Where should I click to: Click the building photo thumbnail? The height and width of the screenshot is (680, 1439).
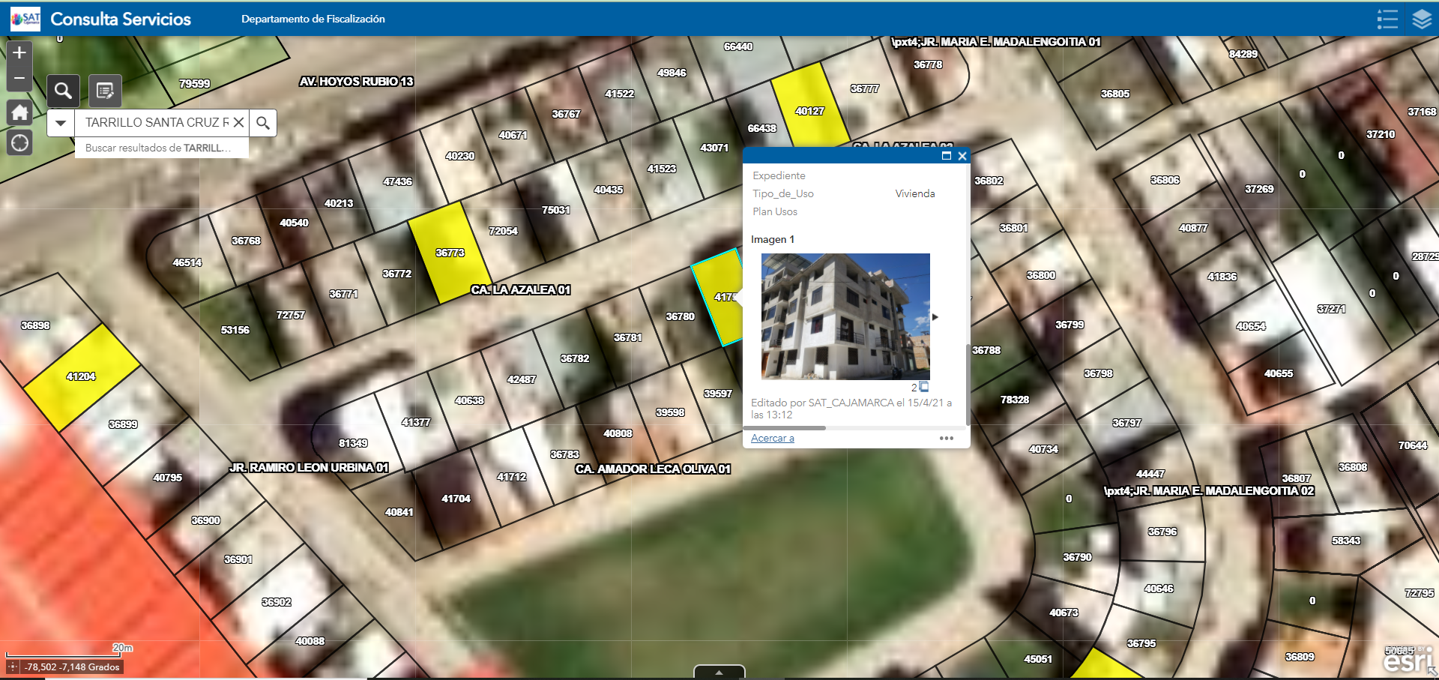(845, 316)
